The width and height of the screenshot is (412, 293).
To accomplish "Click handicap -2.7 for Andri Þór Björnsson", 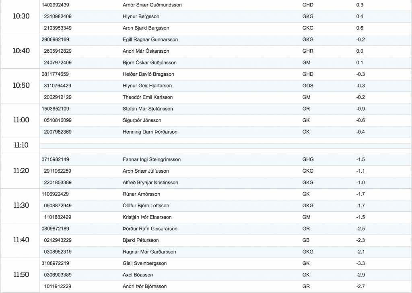I will (360, 287).
